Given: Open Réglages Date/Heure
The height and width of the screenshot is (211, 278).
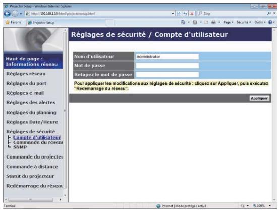Looking at the screenshot, I should 32,122.
